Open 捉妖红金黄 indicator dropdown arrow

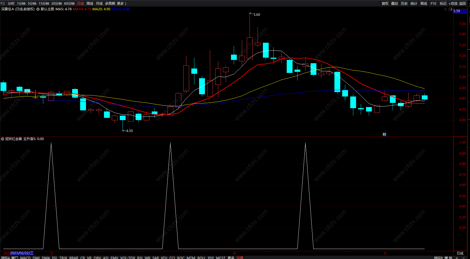(2, 139)
